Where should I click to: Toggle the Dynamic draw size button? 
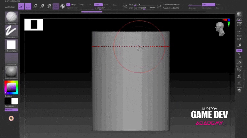152,7
